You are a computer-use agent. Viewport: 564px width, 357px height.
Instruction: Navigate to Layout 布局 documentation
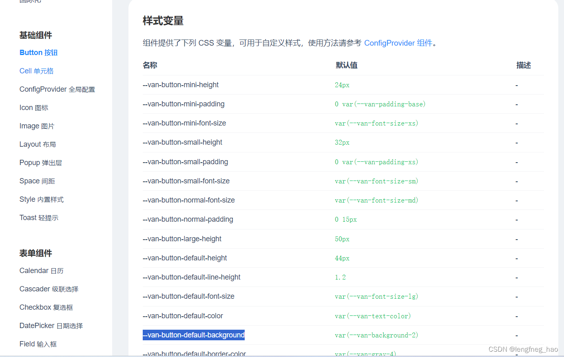click(38, 144)
